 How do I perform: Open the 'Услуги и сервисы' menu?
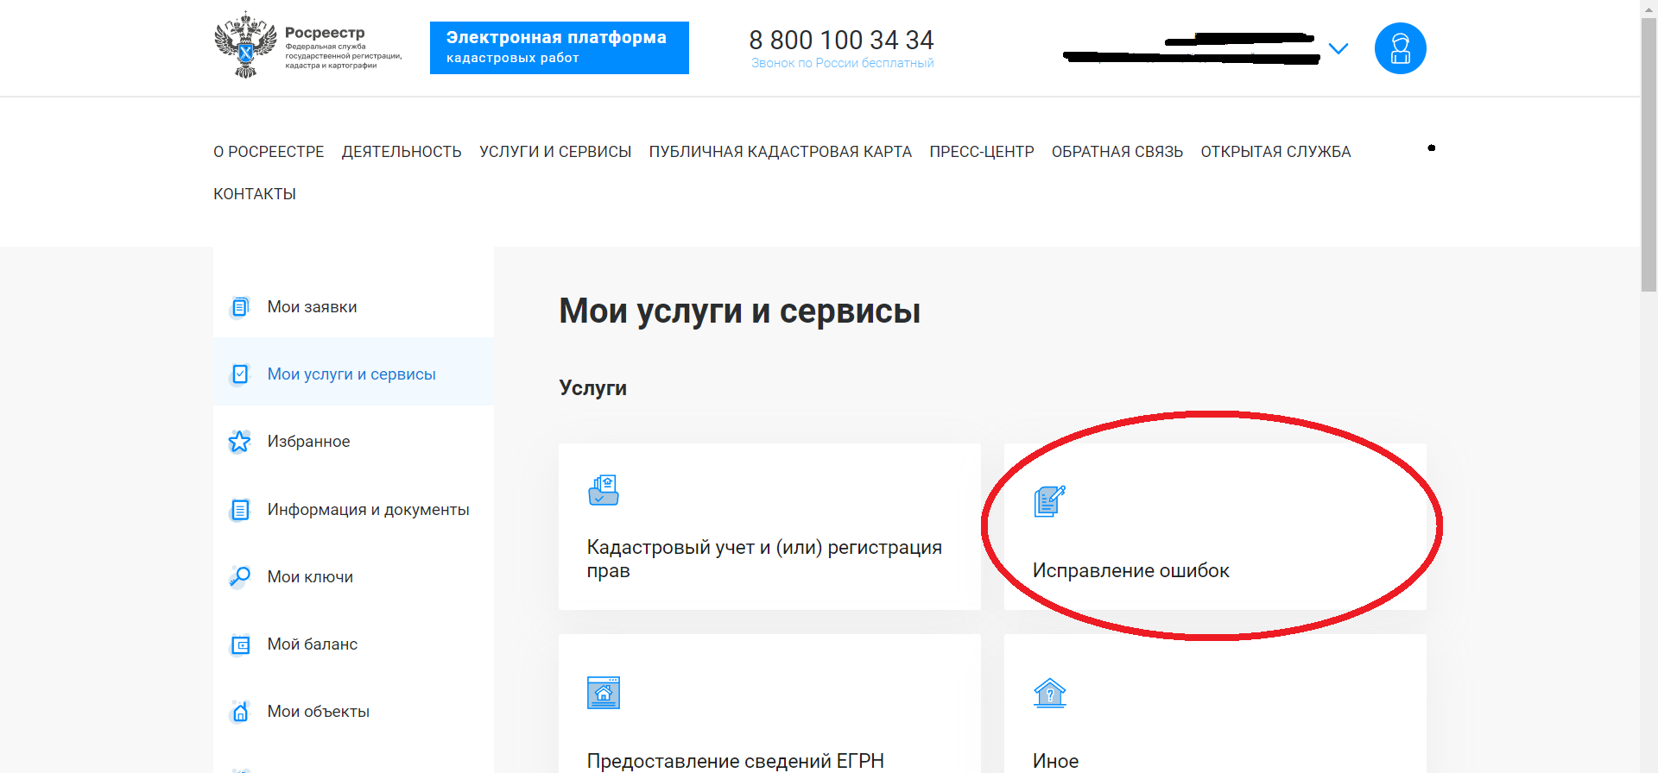point(555,152)
